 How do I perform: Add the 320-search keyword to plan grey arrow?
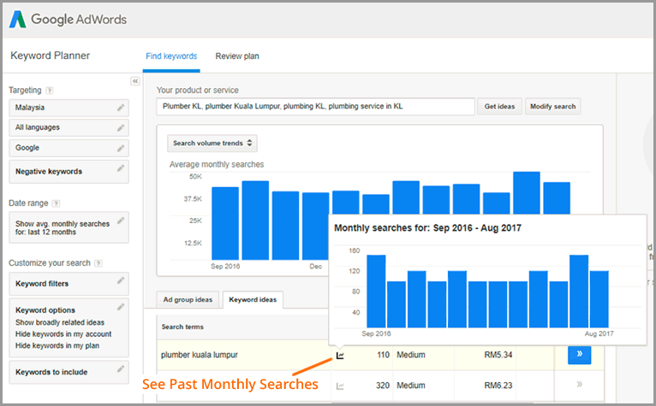tap(580, 385)
